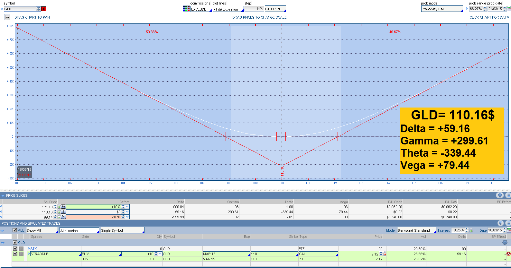Click the Theta column header in Price Slices
The image size is (511, 268).
pyautogui.click(x=289, y=202)
